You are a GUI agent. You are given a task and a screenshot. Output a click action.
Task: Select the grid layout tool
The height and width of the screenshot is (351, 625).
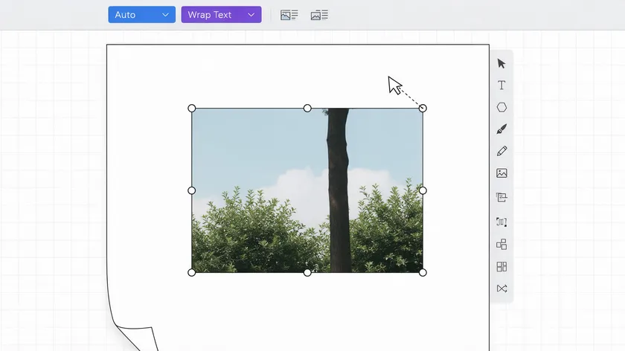[x=501, y=266]
